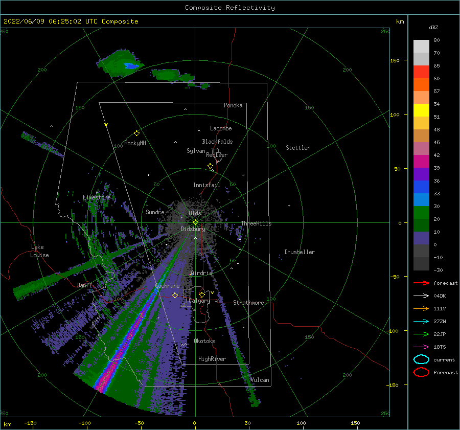Image resolution: width=460 pixels, height=430 pixels.
Task: Select the light gray top 80 dBZ legend swatch
Action: [421, 47]
